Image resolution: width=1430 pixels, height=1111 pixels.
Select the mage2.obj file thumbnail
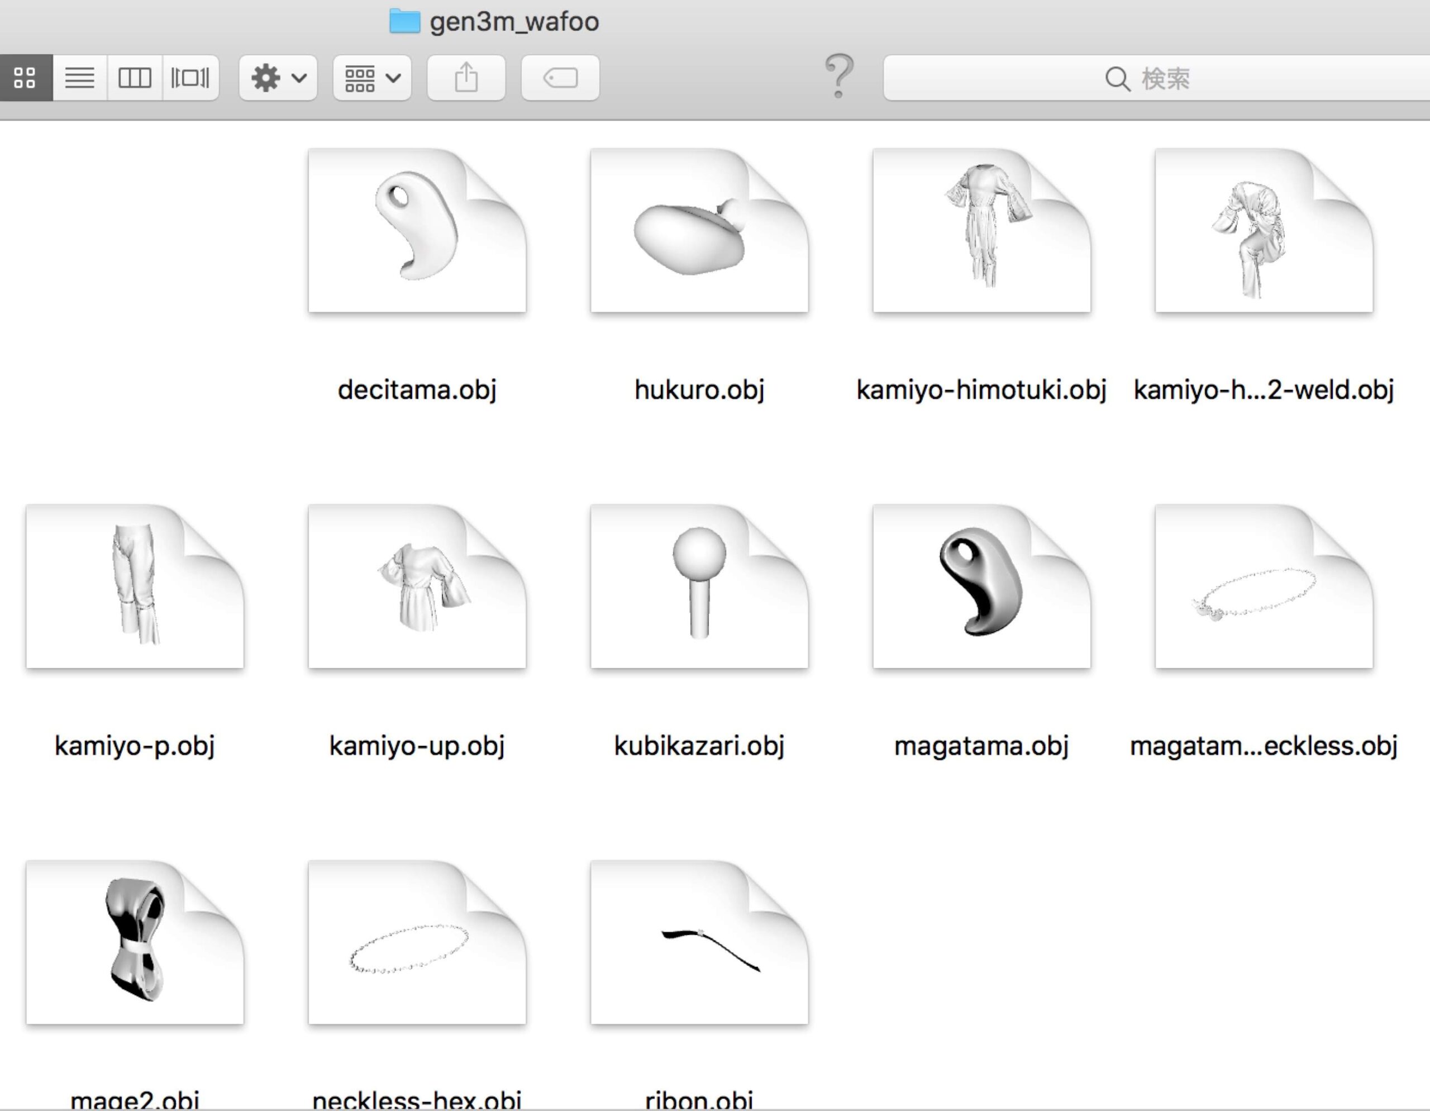[x=135, y=943]
